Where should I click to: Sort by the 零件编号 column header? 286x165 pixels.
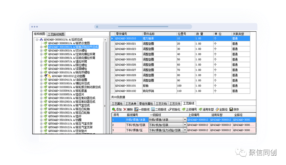tap(128, 34)
